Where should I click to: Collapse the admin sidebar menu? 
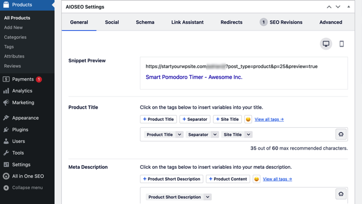[27, 187]
